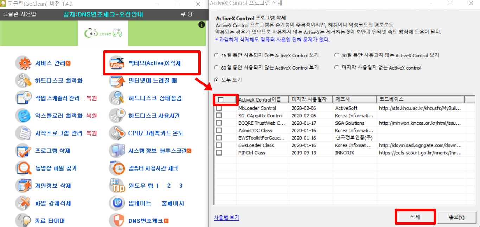
Task: Check the MbLoader Control row checkbox
Action: pos(219,108)
